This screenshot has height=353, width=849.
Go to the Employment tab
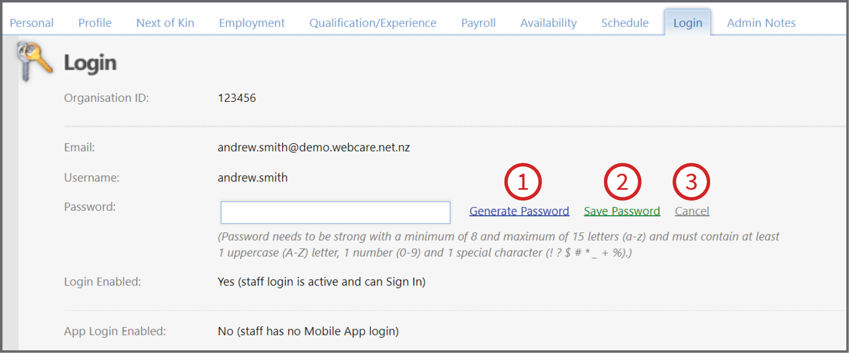252,23
